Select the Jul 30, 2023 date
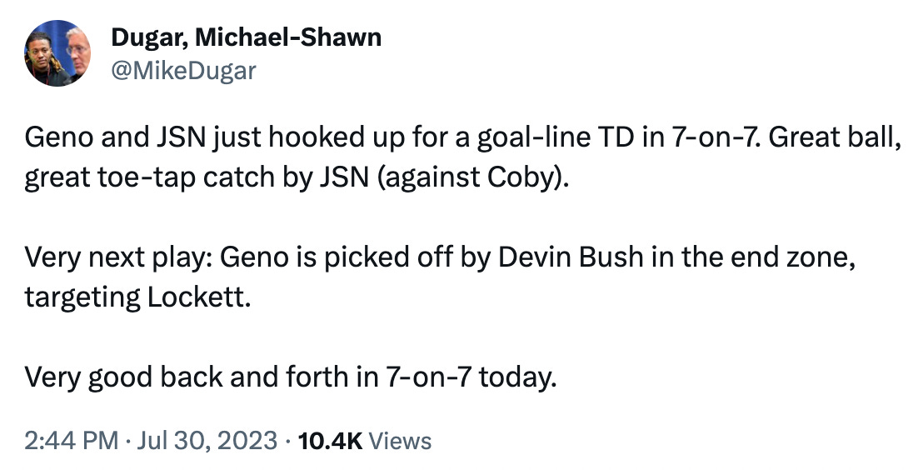The height and width of the screenshot is (470, 923). coord(207,441)
